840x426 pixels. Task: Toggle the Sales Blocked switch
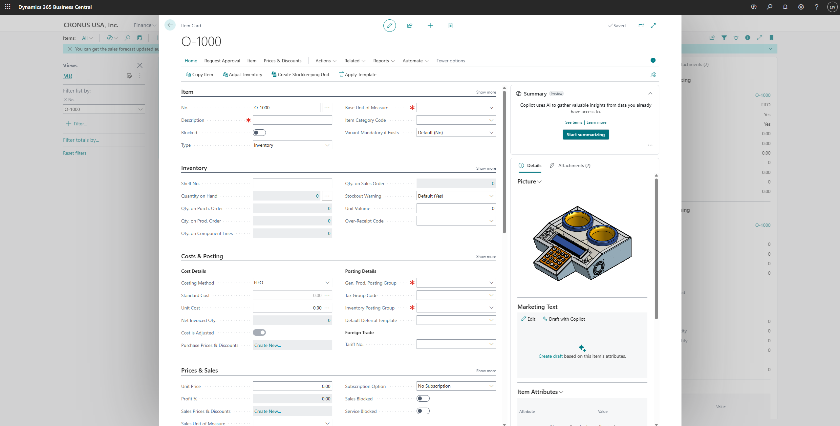point(423,398)
